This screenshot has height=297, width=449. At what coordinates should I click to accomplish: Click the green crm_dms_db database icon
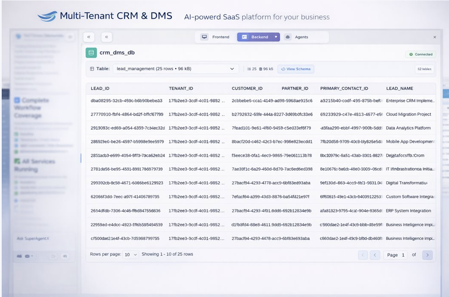click(91, 53)
